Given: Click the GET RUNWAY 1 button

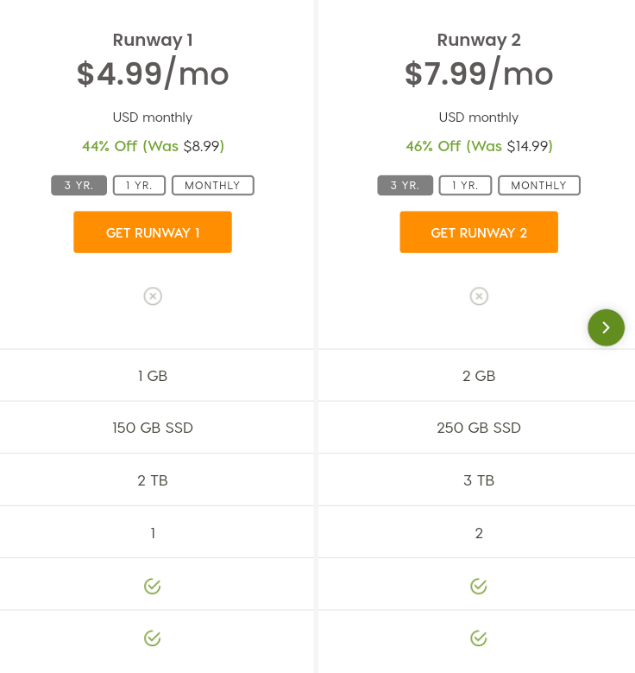Looking at the screenshot, I should tap(153, 232).
